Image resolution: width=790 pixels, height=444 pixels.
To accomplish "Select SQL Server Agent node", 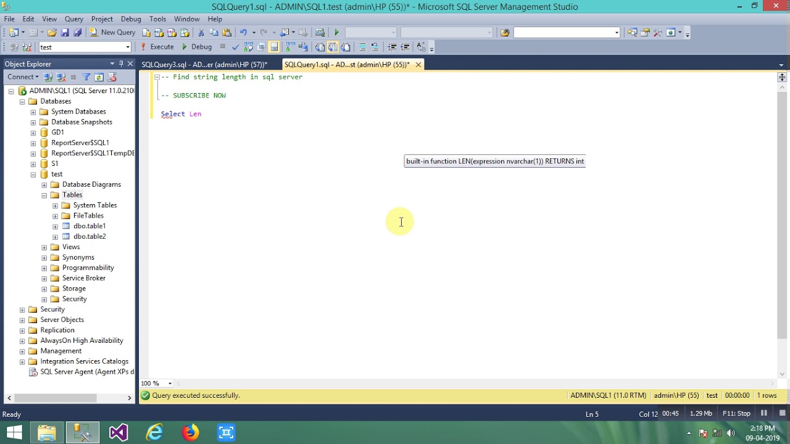I will (81, 372).
